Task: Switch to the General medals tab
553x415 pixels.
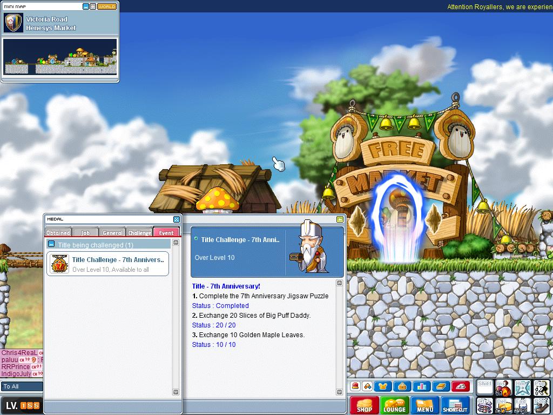Action: pyautogui.click(x=112, y=232)
